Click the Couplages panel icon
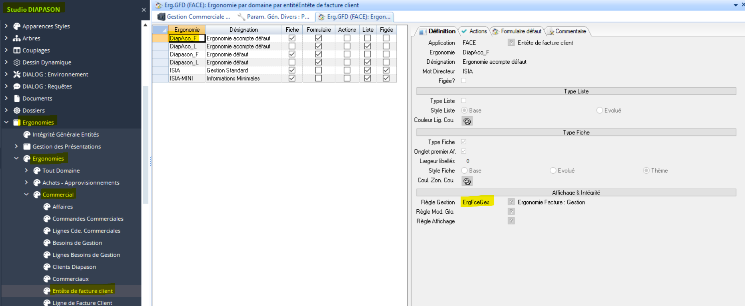745x306 pixels. pyautogui.click(x=17, y=51)
